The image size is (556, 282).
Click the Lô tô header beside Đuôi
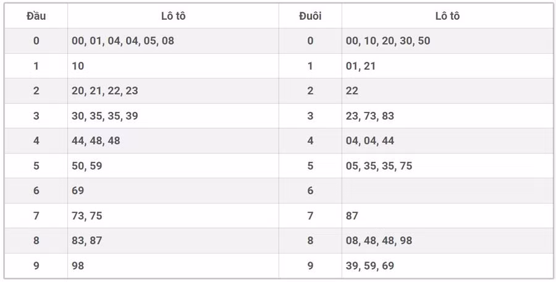pos(447,16)
